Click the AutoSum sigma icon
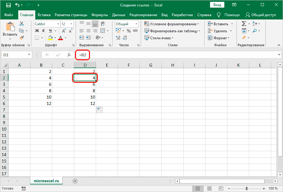283x192 pixels. click(244, 24)
